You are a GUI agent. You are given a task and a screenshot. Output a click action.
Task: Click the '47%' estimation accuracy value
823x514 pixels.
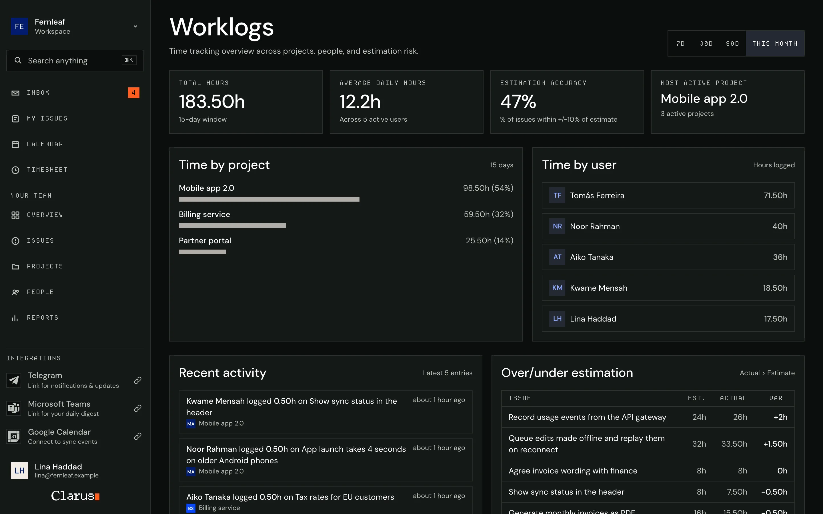click(518, 102)
